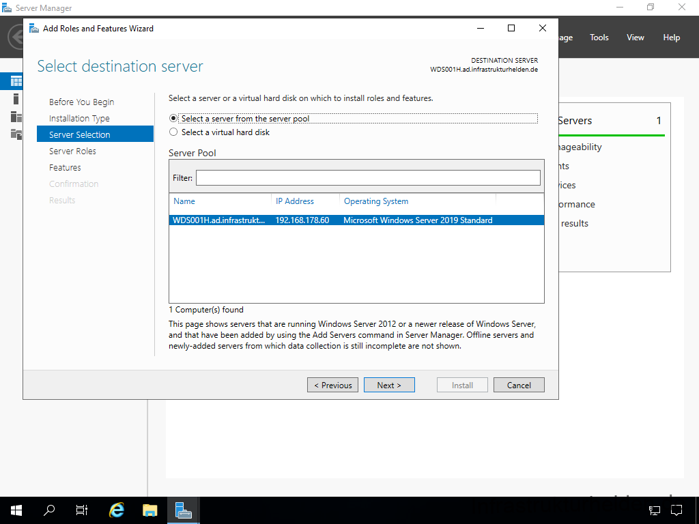This screenshot has width=699, height=524.
Task: Open the All Servers sidebar icon
Action: (16, 117)
